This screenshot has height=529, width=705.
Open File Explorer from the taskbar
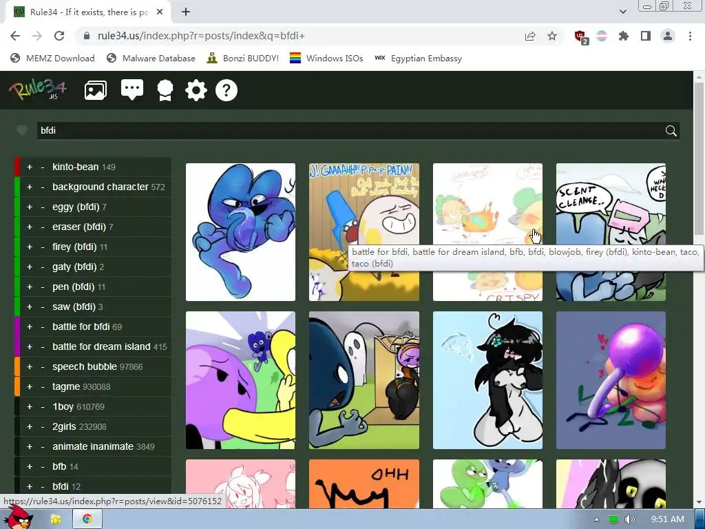pos(56,519)
